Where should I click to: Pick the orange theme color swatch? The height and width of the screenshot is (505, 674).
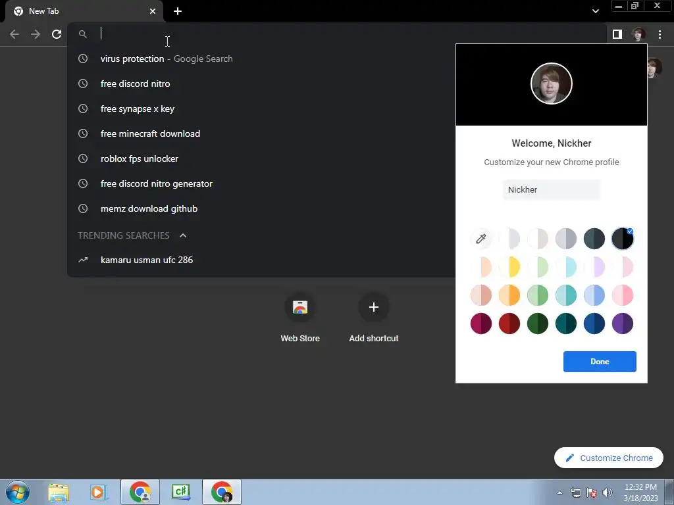point(509,295)
